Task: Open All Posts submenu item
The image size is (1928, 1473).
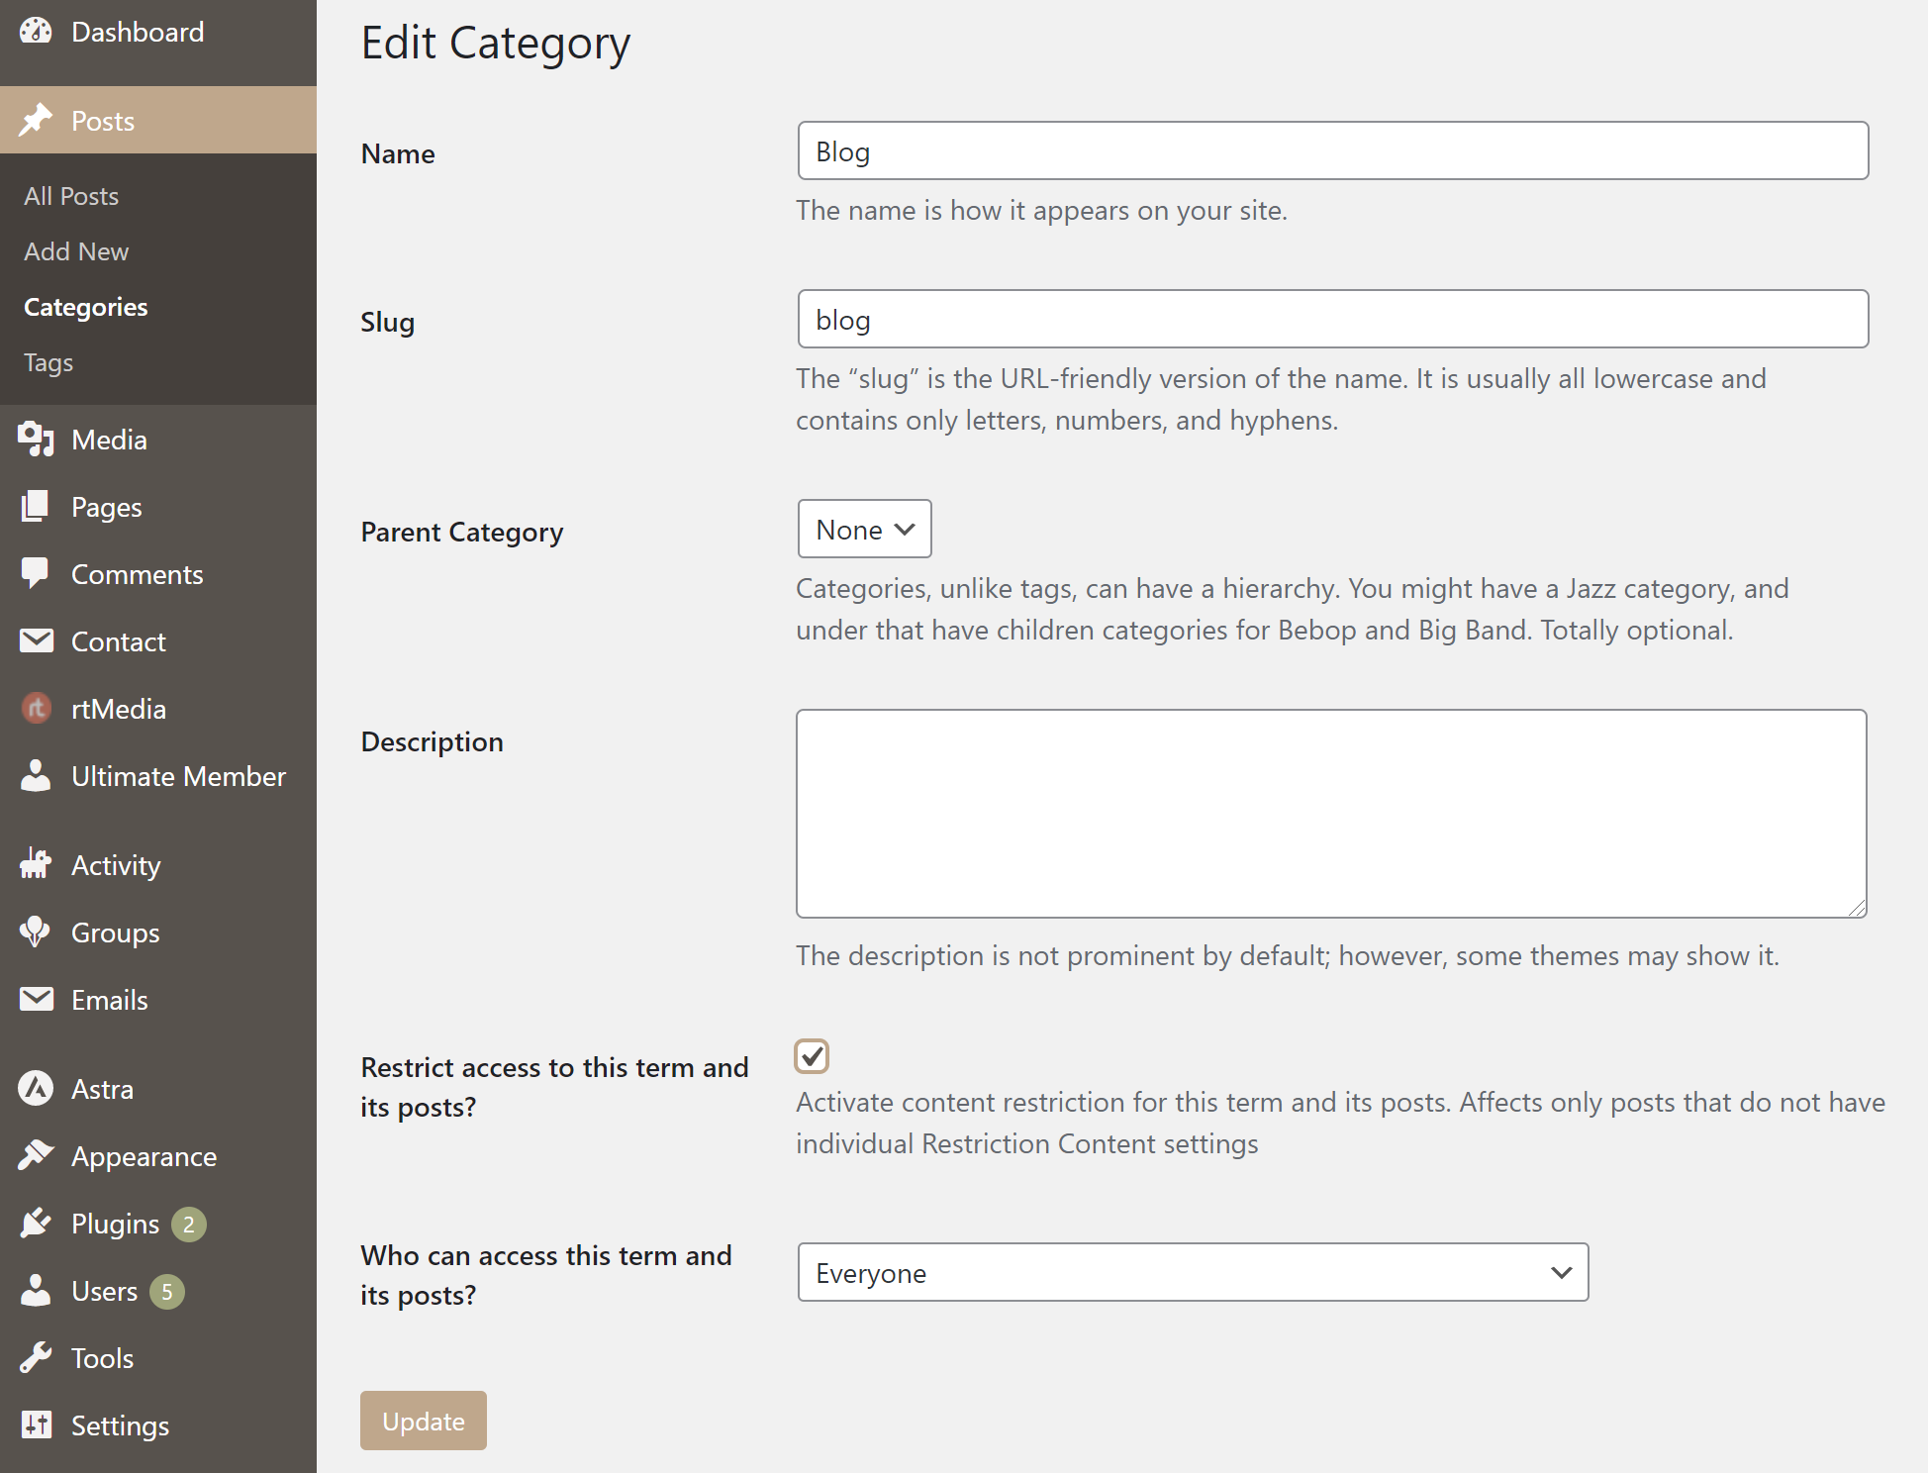Action: (x=71, y=196)
